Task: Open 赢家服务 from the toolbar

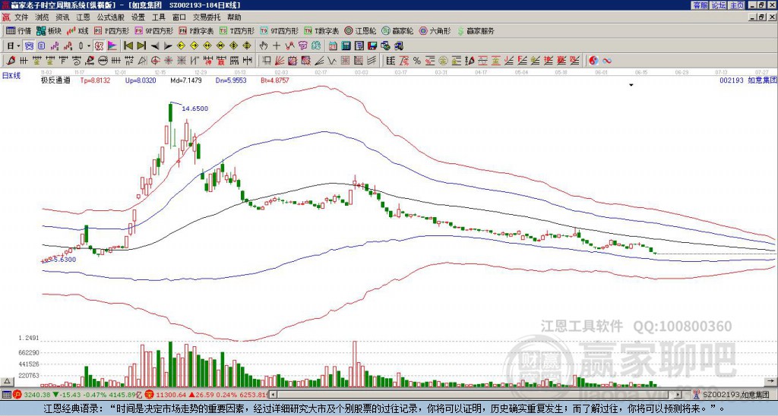Action: pos(476,30)
